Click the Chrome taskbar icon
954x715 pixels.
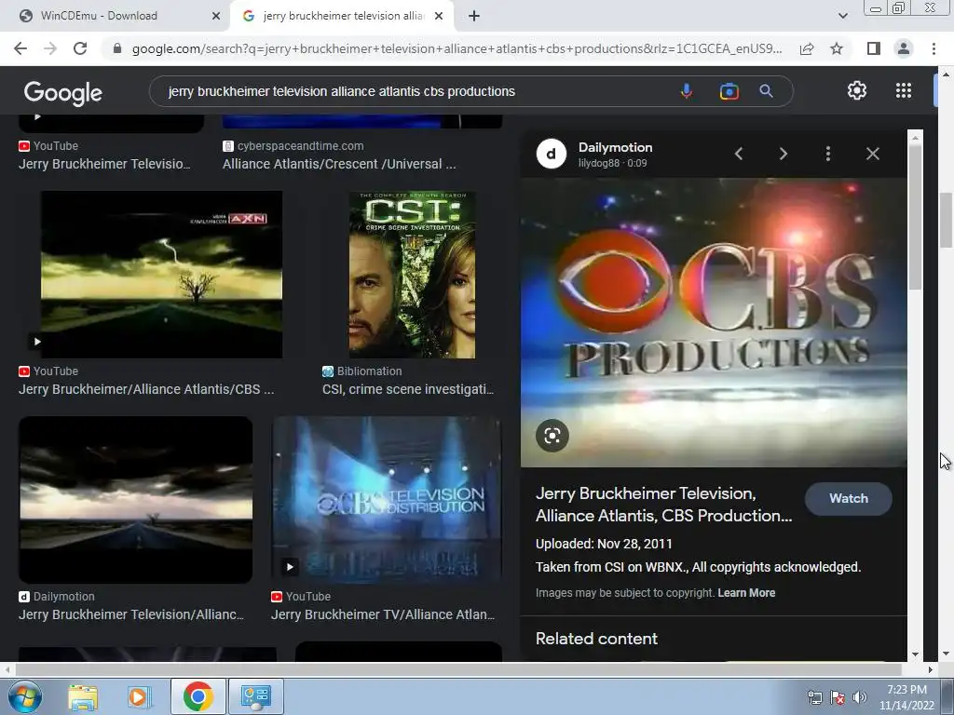pos(198,696)
